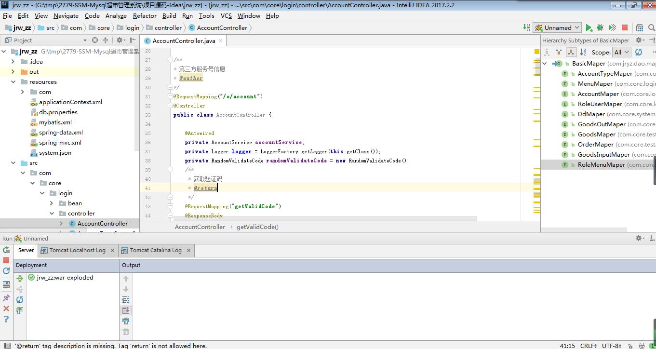656x349 pixels.
Task: Toggle scroll to end in Output
Action: tap(126, 310)
